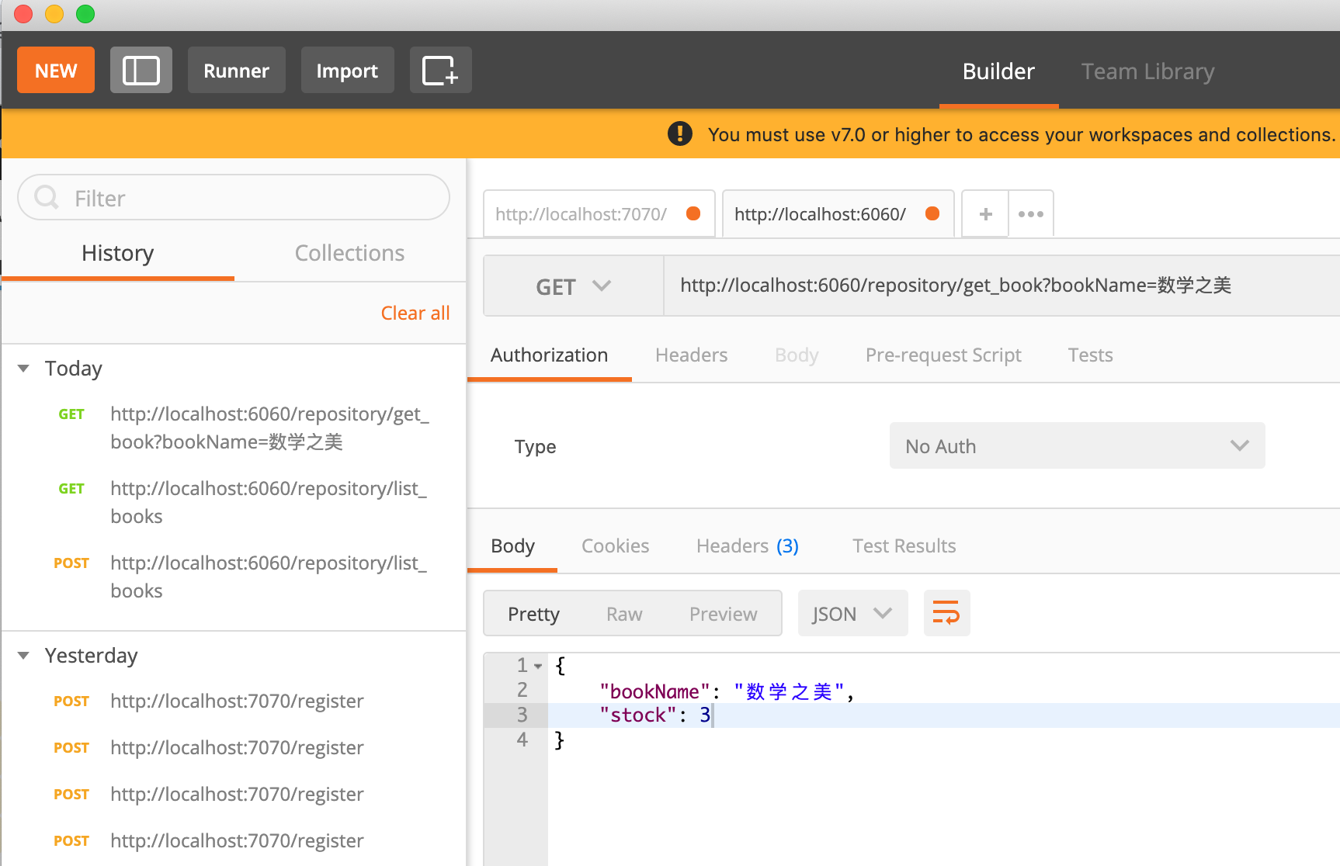Click the Import button
This screenshot has height=866, width=1340.
tap(347, 70)
